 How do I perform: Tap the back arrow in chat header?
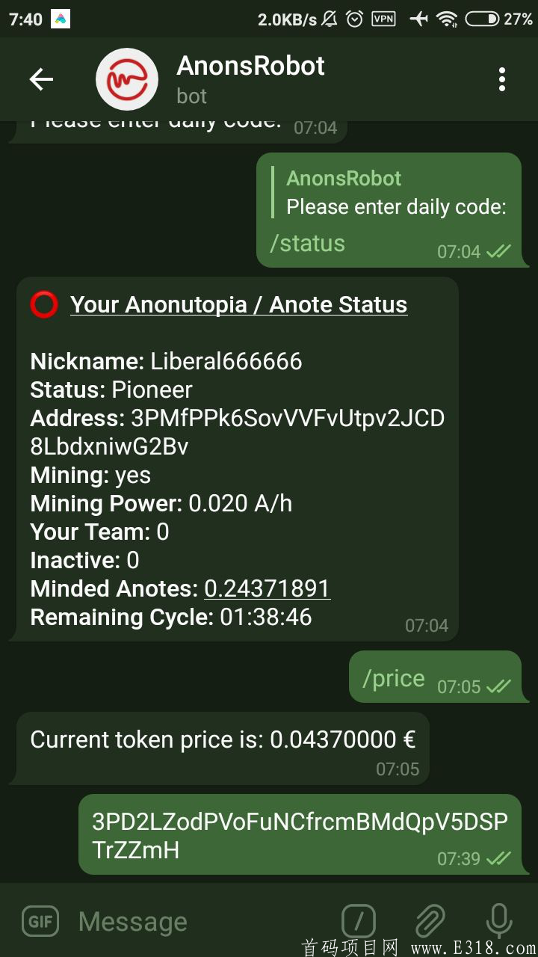[x=41, y=79]
